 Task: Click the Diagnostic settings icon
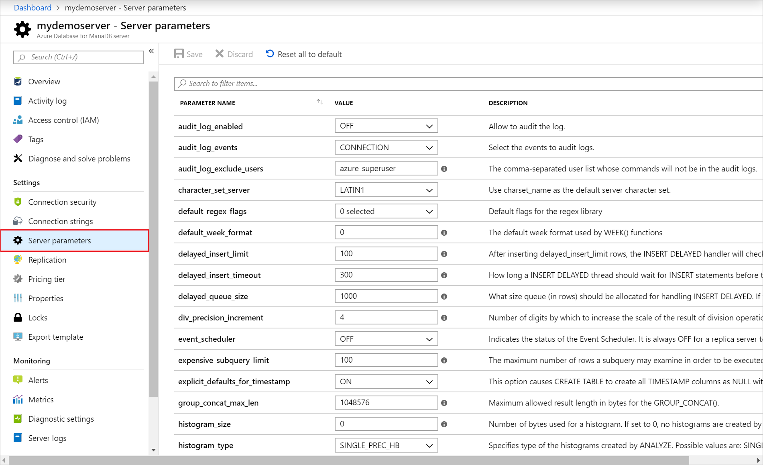(x=18, y=419)
